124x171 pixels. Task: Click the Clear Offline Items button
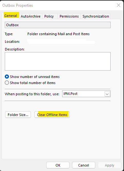pyautogui.click(x=52, y=115)
